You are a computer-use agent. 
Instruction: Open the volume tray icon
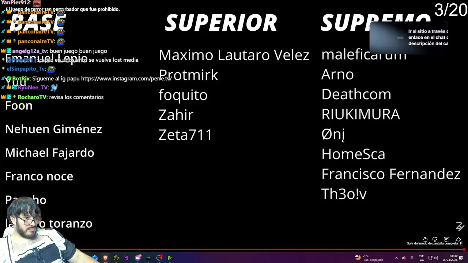coord(436,258)
